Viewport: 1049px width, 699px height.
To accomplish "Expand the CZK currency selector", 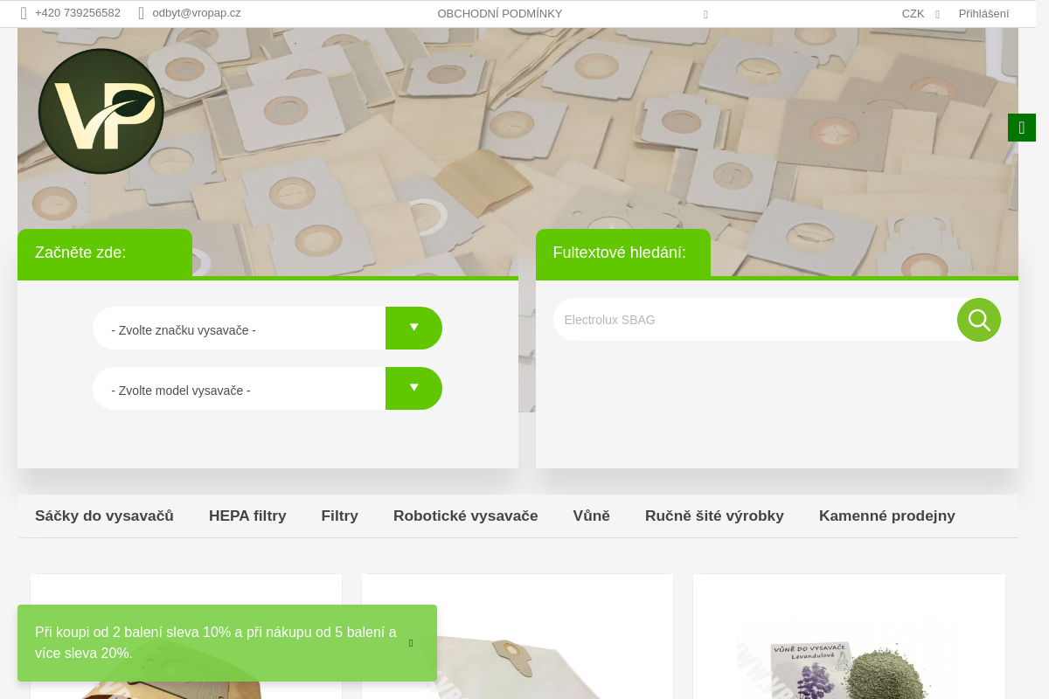I will click(x=920, y=13).
